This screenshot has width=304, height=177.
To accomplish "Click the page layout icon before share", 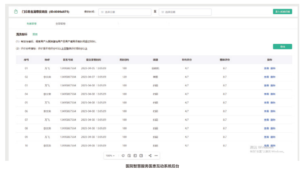I will 141,156.
